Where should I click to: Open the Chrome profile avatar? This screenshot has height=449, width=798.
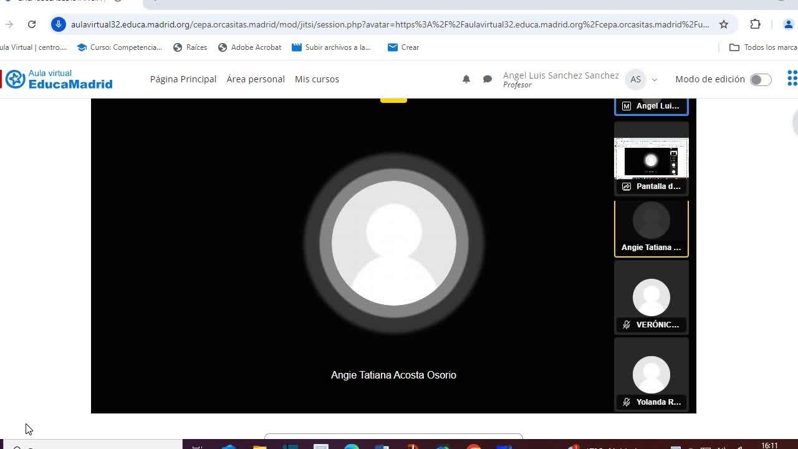pos(788,24)
